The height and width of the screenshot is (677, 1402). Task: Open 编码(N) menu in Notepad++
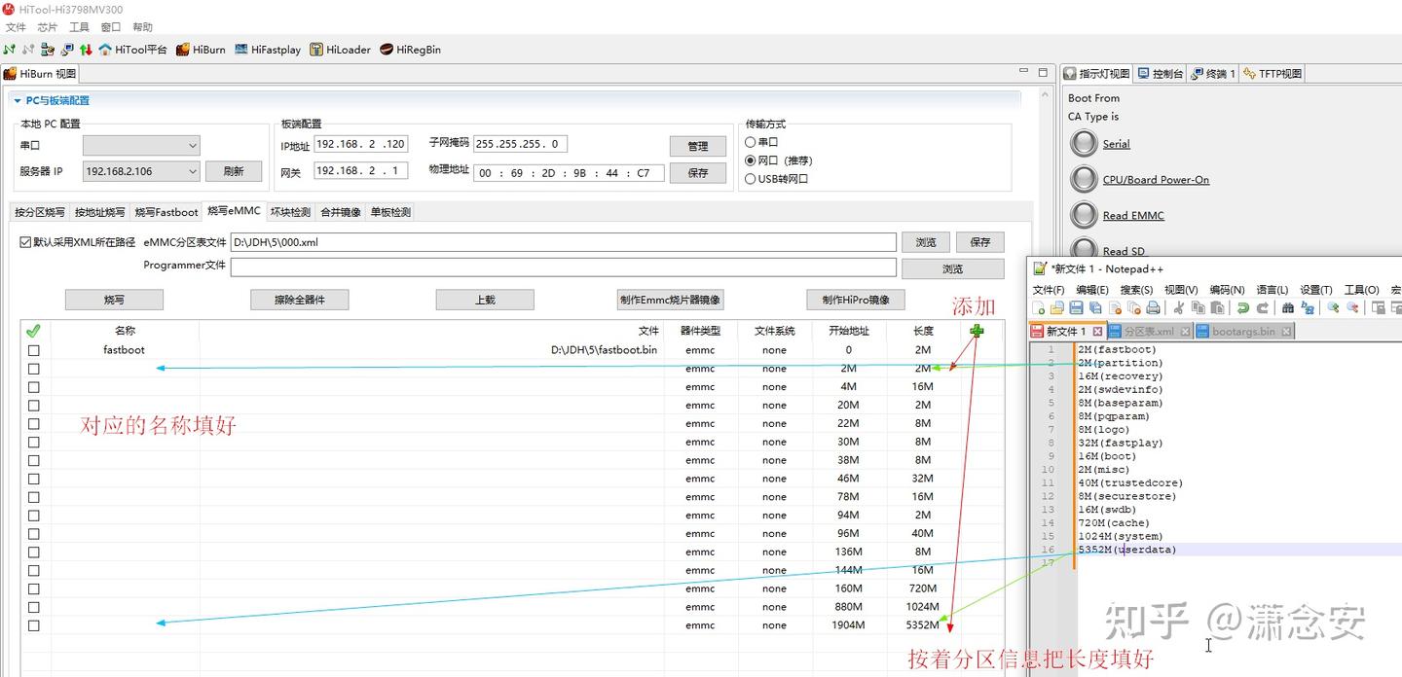coord(1227,290)
